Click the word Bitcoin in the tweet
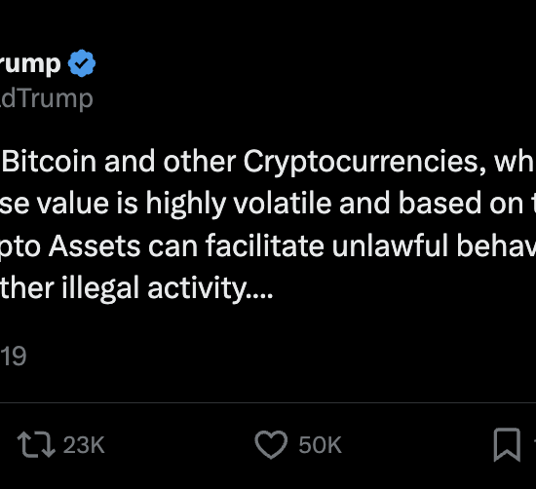Image resolution: width=536 pixels, height=489 pixels. click(x=50, y=162)
